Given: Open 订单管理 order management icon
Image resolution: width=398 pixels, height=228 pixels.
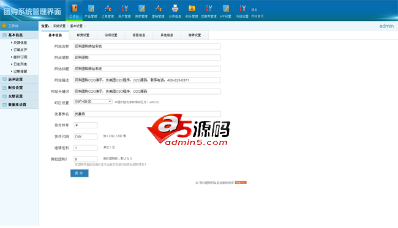Looking at the screenshot, I should coord(108,9).
